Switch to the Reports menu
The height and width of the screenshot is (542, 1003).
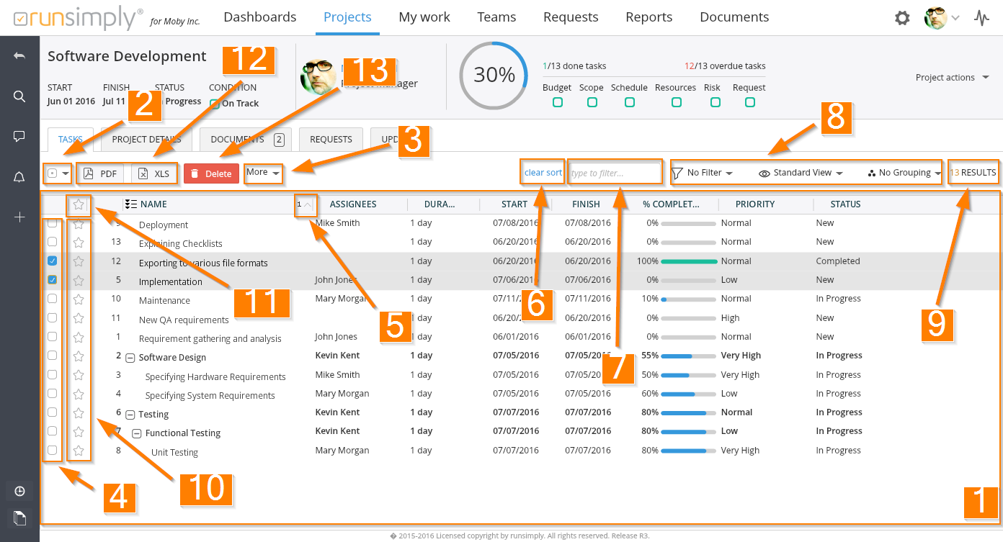(x=648, y=17)
